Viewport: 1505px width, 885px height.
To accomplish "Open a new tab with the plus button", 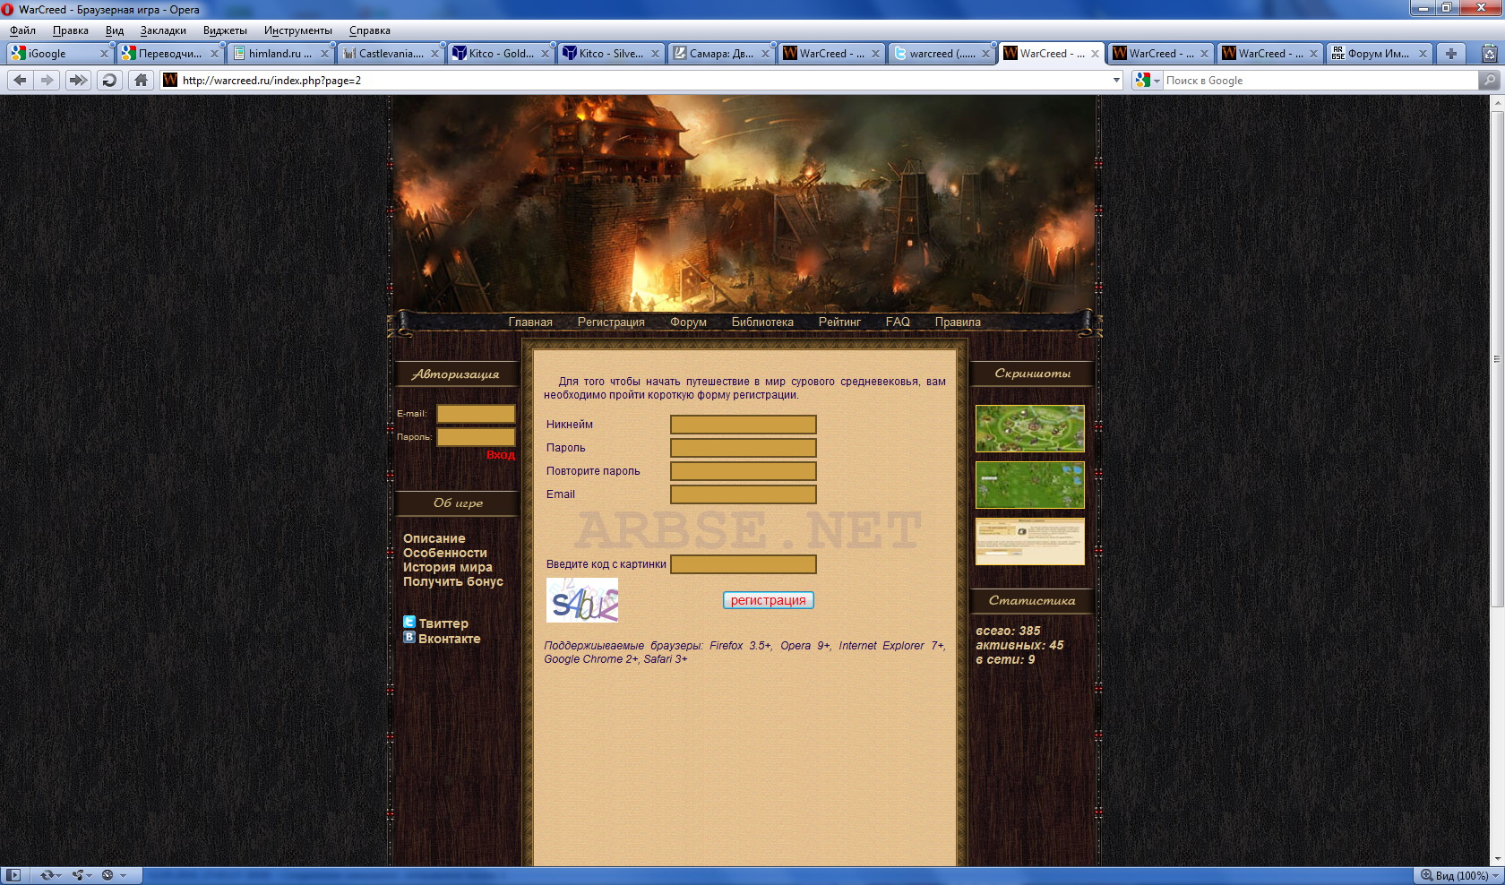I will click(1451, 54).
